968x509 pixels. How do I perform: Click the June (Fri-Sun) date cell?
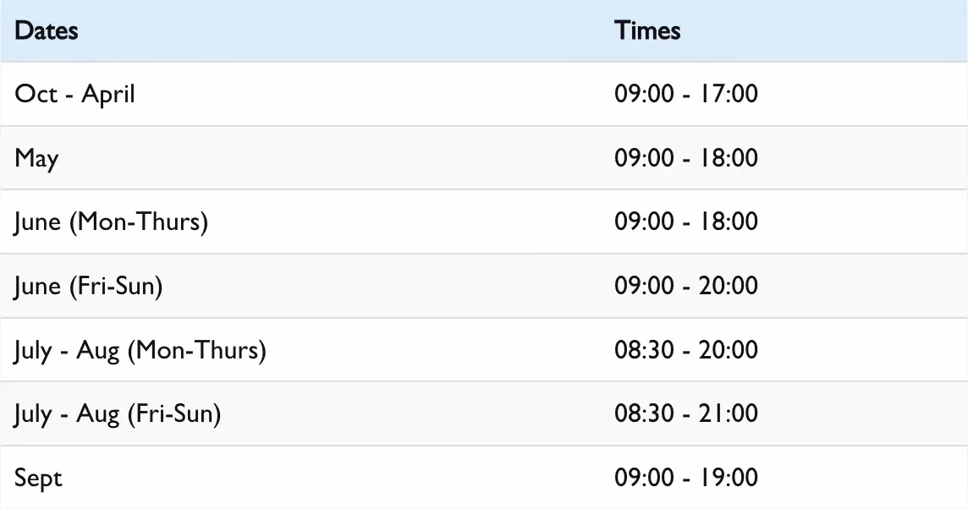pyautogui.click(x=88, y=286)
